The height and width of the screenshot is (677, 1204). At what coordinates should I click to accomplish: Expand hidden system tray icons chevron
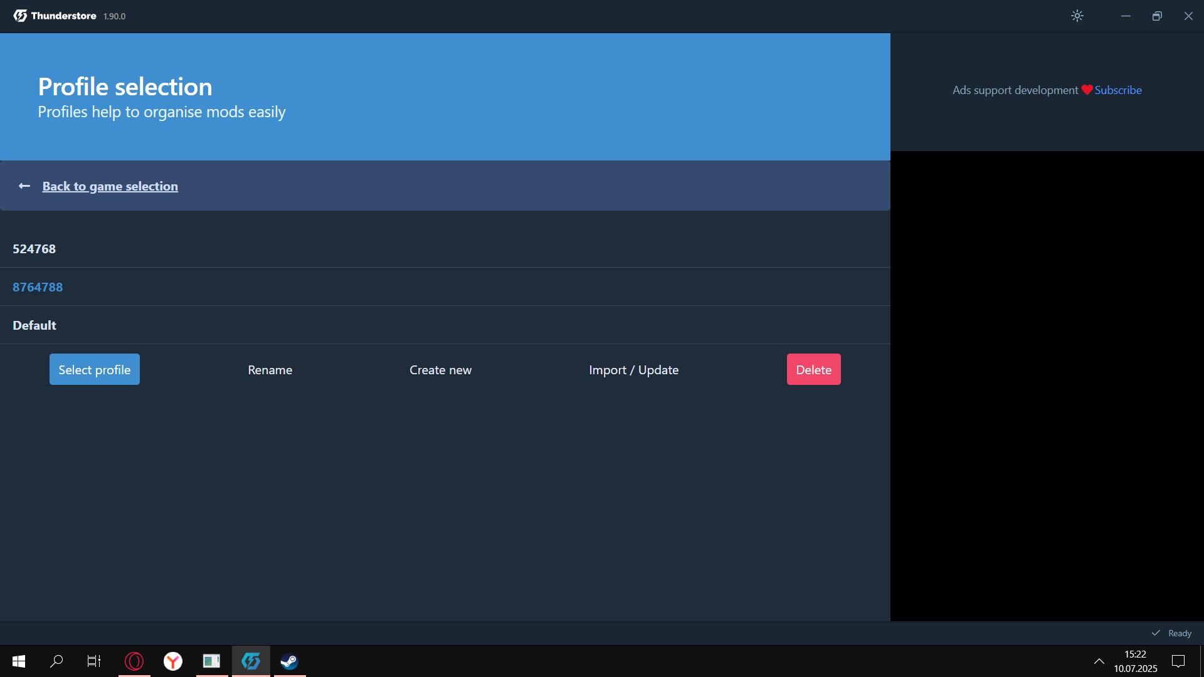coord(1099,661)
